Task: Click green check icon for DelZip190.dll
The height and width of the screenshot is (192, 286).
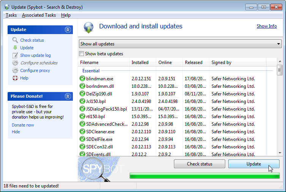Action: click(x=82, y=94)
